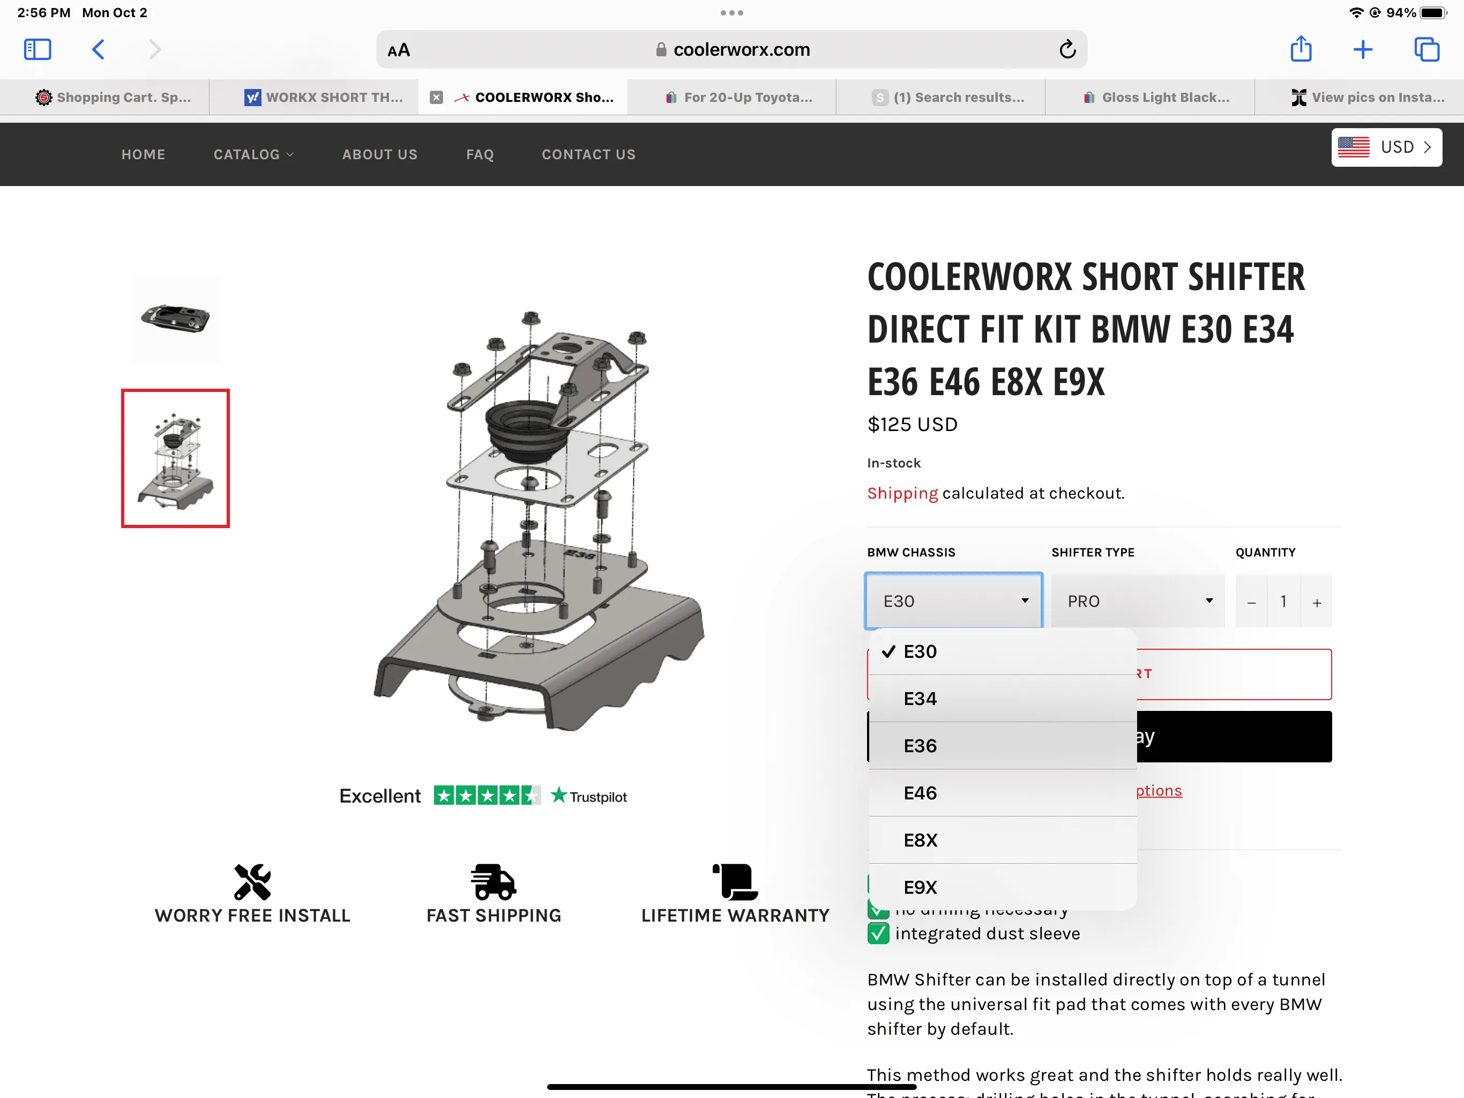Open the Shifter Type PRO dropdown
The width and height of the screenshot is (1464, 1098).
[x=1138, y=600]
